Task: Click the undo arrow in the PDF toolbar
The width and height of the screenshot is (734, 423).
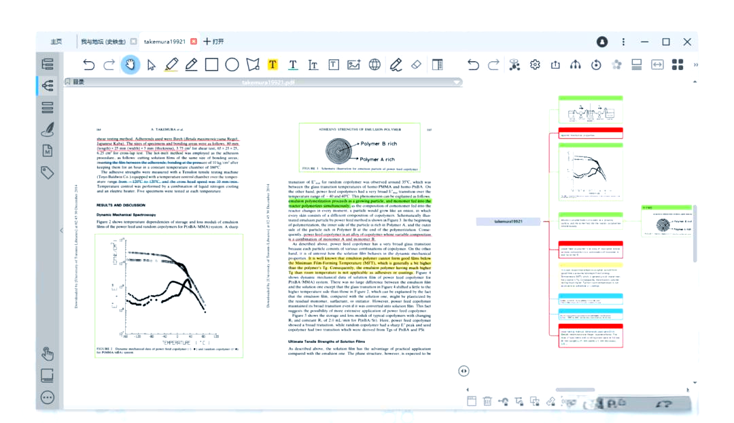Action: (89, 64)
